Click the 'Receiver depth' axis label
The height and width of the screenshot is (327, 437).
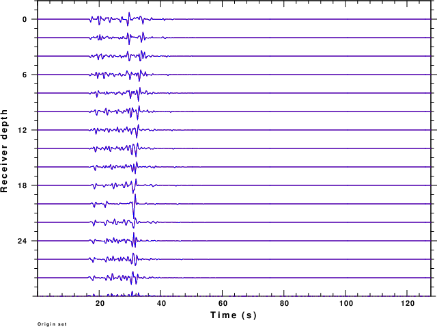pyautogui.click(x=4, y=151)
